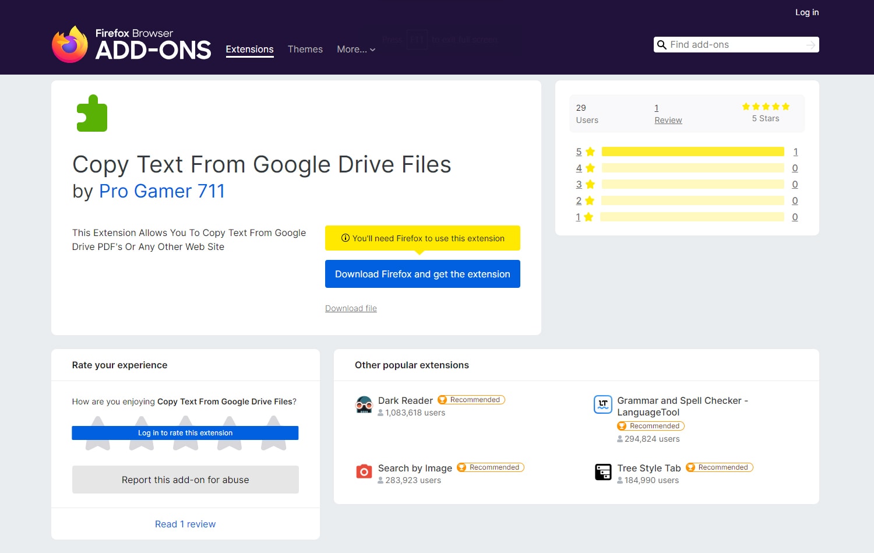
Task: Click the Log in link
Action: click(807, 12)
